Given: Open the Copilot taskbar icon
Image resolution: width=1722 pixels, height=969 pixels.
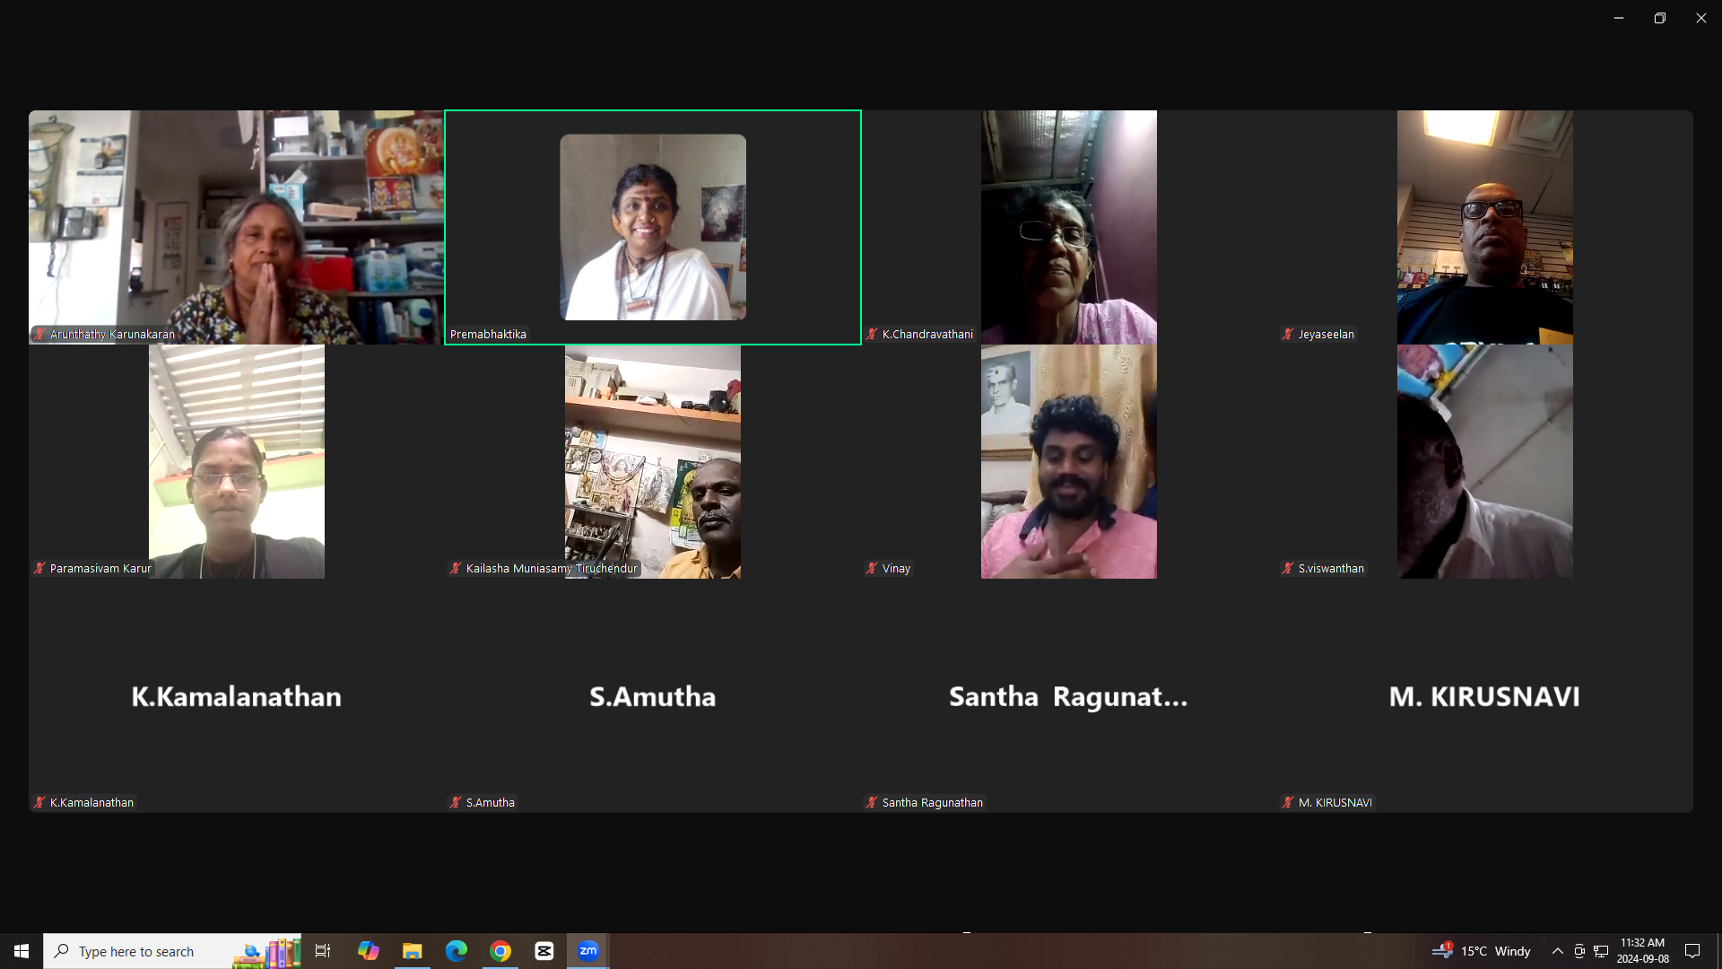Looking at the screenshot, I should [369, 951].
